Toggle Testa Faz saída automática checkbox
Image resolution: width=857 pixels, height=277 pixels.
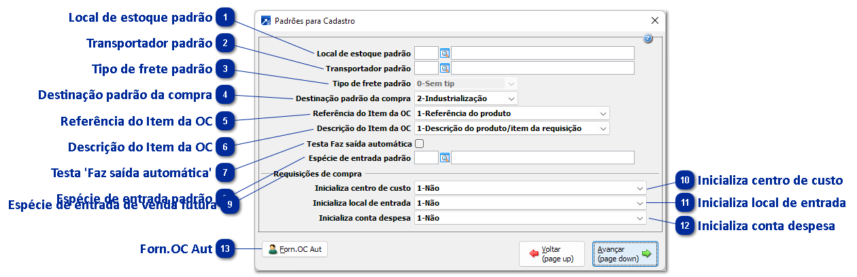pos(419,143)
